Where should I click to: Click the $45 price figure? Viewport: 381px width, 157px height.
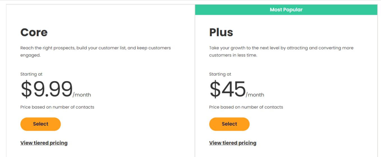pyautogui.click(x=228, y=89)
